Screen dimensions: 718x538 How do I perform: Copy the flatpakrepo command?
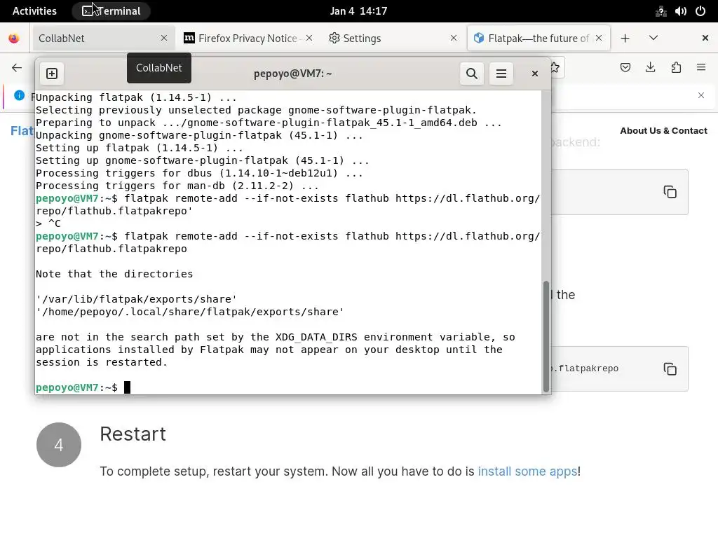pos(670,368)
